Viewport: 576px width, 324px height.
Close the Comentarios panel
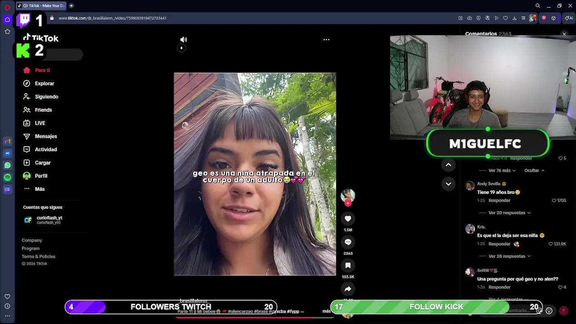pos(564,34)
